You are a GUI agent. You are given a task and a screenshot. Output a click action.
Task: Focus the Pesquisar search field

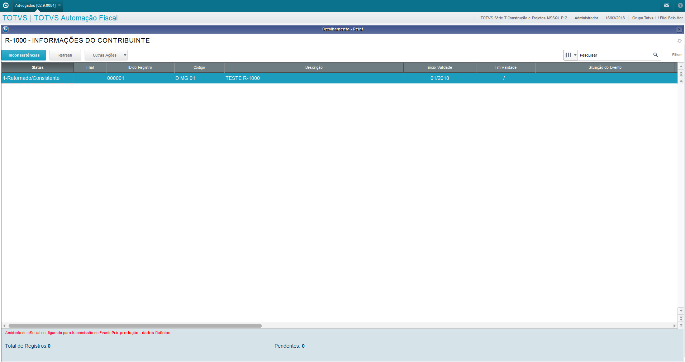pos(615,55)
